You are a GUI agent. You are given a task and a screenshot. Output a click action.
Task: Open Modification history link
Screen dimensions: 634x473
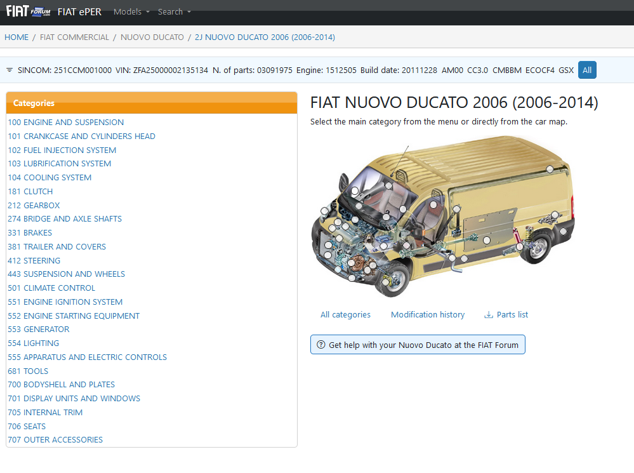[x=428, y=315]
